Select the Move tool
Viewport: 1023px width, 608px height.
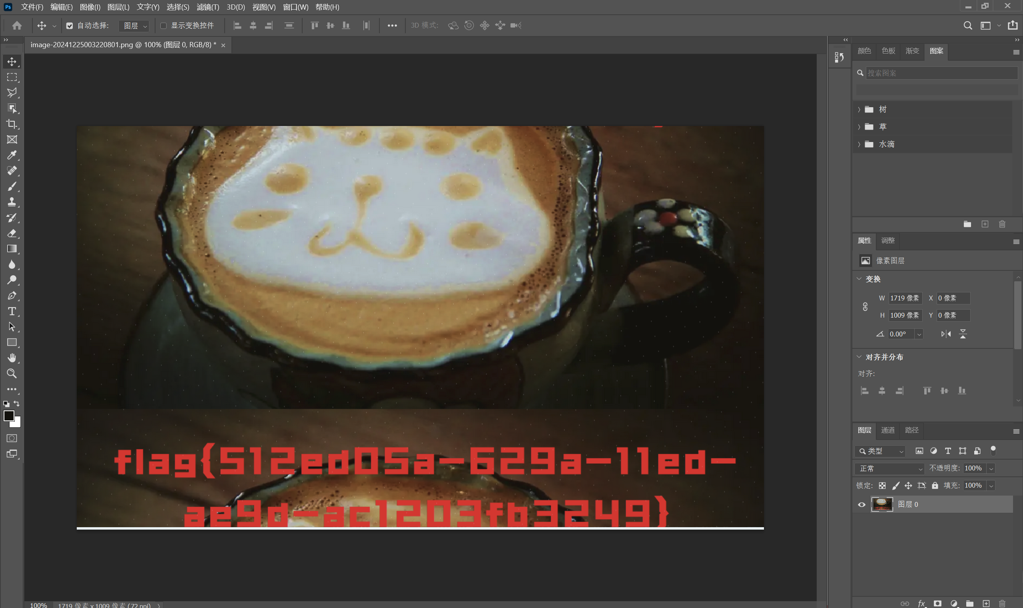click(x=12, y=62)
